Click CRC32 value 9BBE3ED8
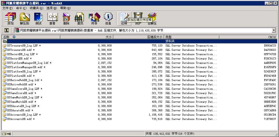Screen dimensions: 279x137 tap(270, 102)
